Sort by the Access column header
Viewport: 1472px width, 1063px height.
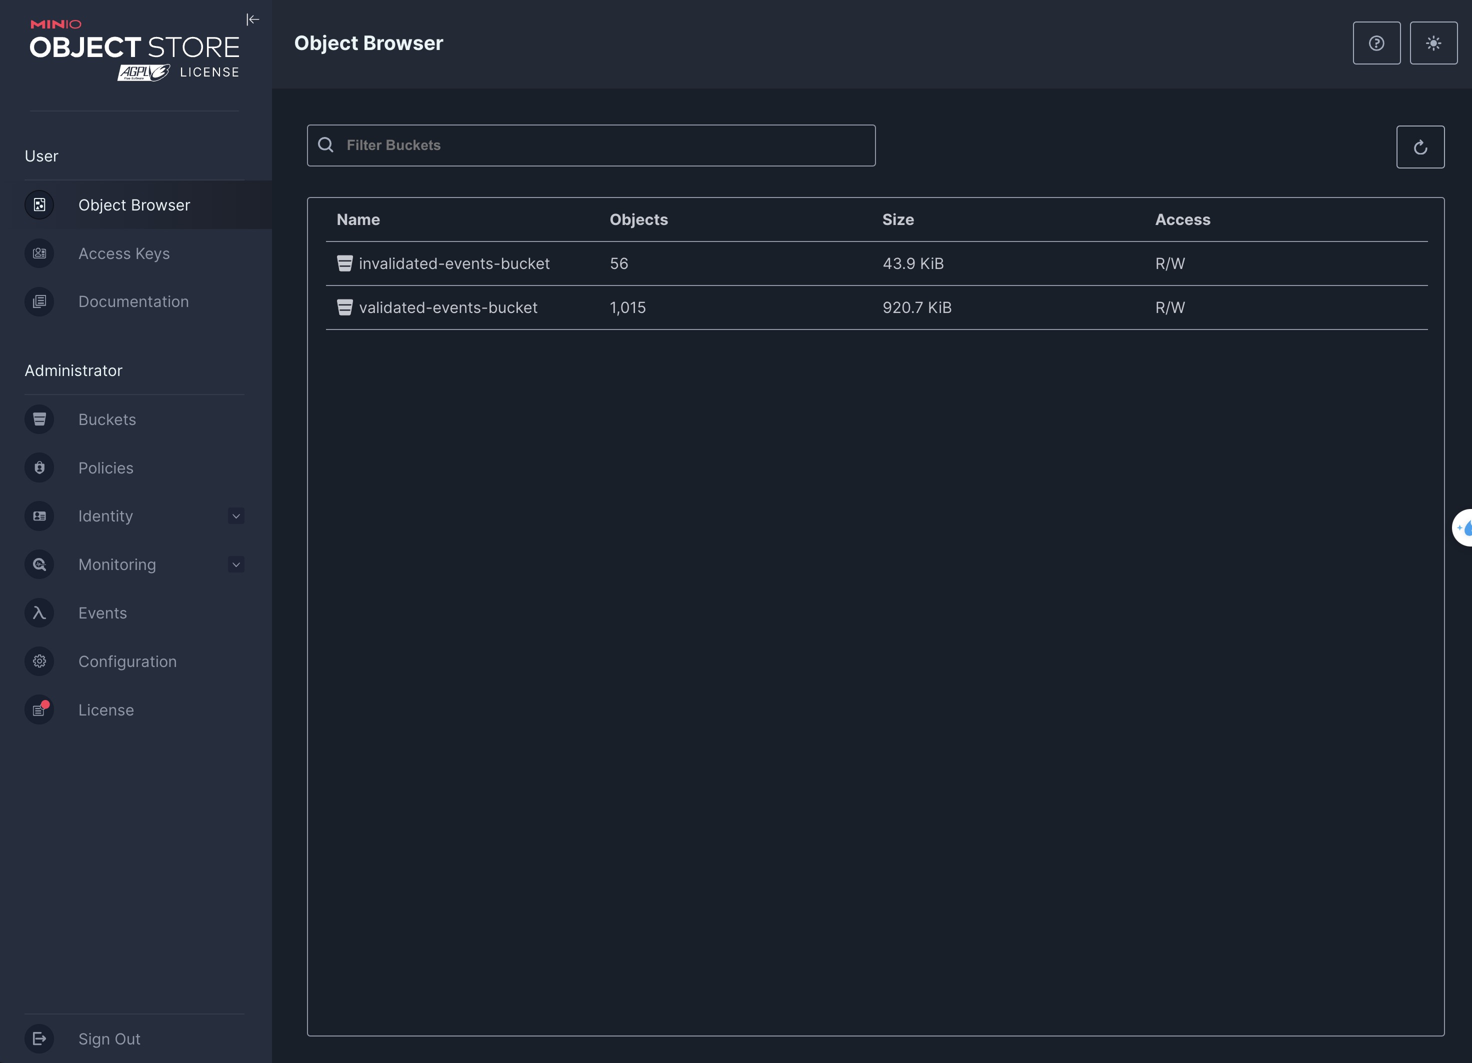[1182, 219]
